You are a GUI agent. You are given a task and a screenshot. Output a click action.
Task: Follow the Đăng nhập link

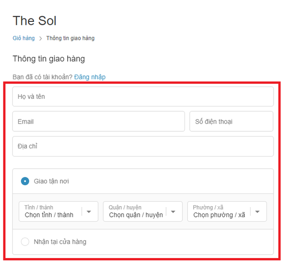(90, 77)
